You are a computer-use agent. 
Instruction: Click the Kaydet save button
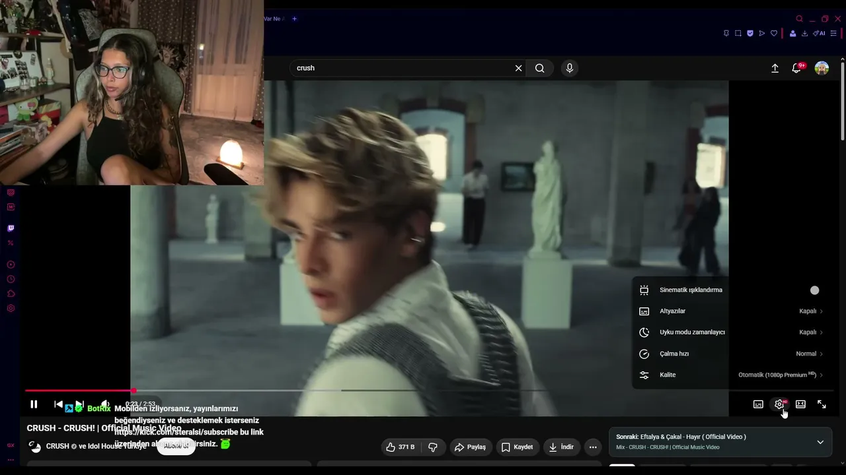click(518, 447)
